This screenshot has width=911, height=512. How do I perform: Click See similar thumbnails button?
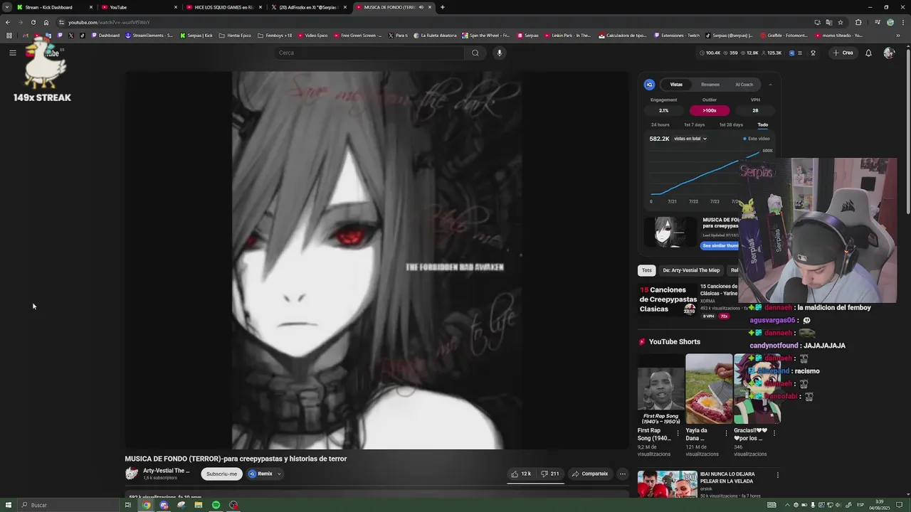pos(720,245)
